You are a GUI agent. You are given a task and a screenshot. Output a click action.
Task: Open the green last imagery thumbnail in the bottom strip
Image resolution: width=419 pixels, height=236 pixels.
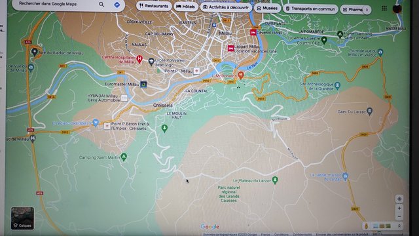pos(388,226)
